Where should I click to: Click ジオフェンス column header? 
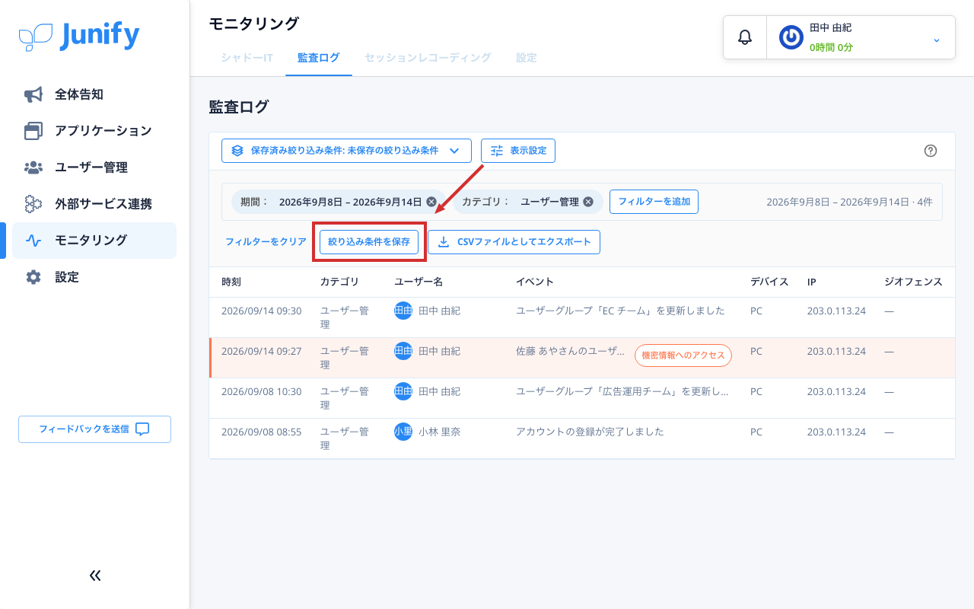[913, 282]
